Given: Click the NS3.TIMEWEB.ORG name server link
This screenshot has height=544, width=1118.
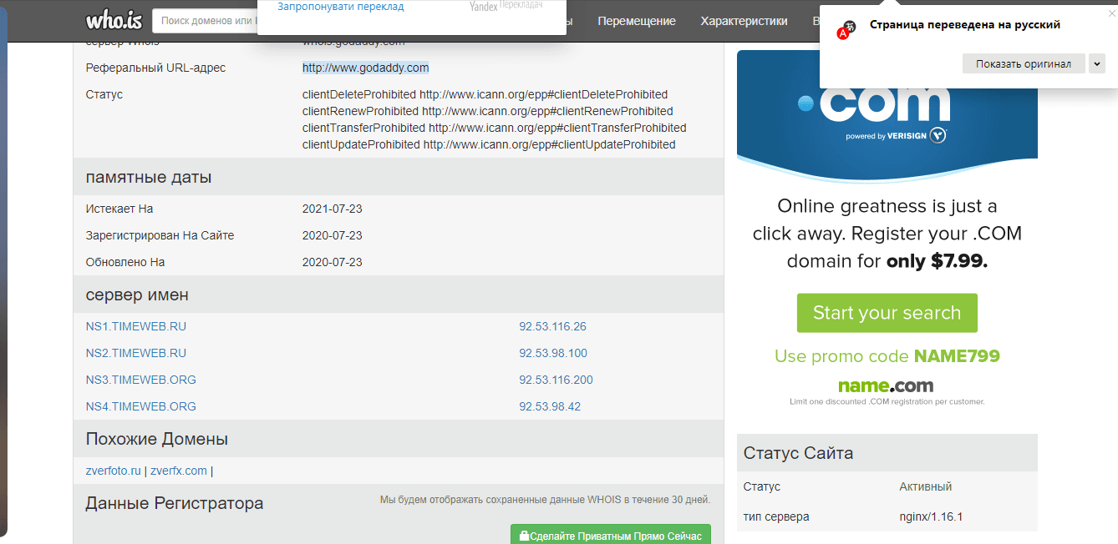Looking at the screenshot, I should [140, 380].
